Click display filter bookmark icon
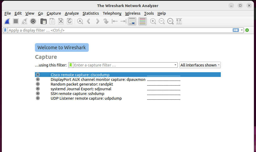This screenshot has width=256, height=152. click(5, 30)
